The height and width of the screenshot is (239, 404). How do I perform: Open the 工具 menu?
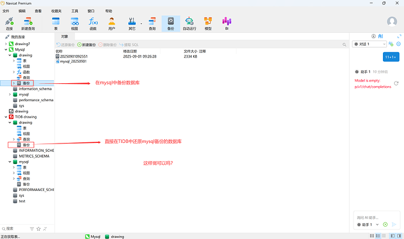pyautogui.click(x=75, y=11)
